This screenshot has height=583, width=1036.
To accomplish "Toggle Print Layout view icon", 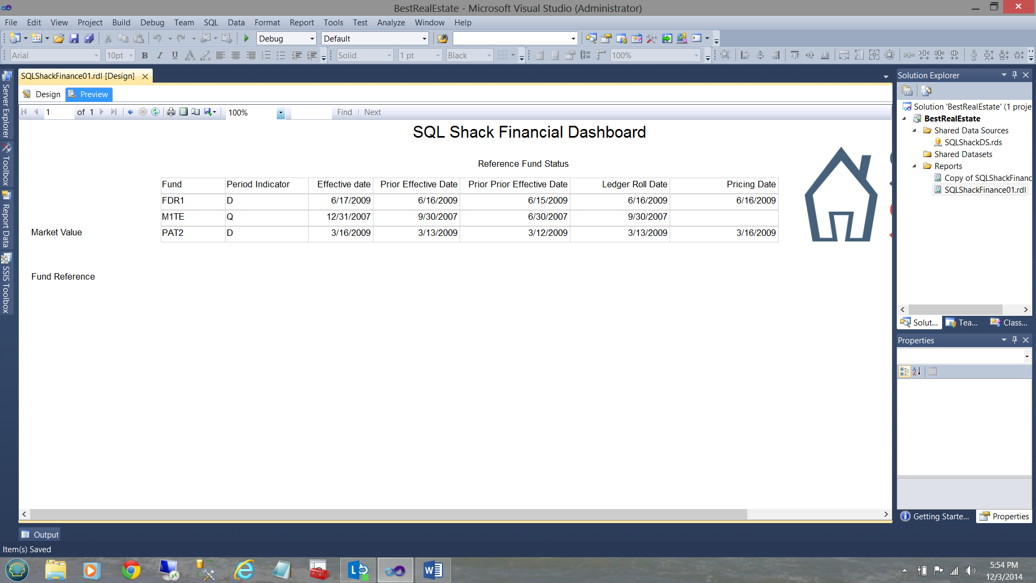I will click(183, 112).
